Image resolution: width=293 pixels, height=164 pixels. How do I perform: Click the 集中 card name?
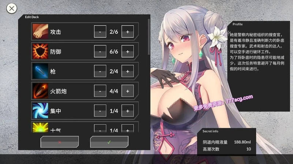(x=56, y=111)
